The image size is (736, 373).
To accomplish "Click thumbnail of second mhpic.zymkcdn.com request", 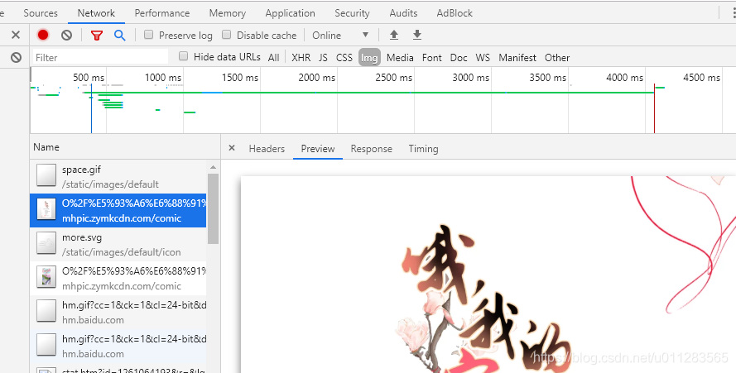I will click(46, 278).
